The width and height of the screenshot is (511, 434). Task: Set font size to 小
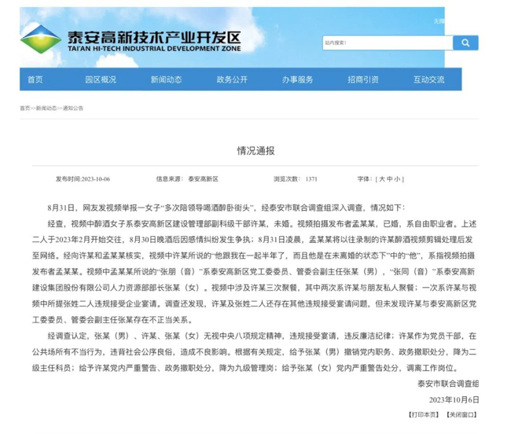(397, 179)
